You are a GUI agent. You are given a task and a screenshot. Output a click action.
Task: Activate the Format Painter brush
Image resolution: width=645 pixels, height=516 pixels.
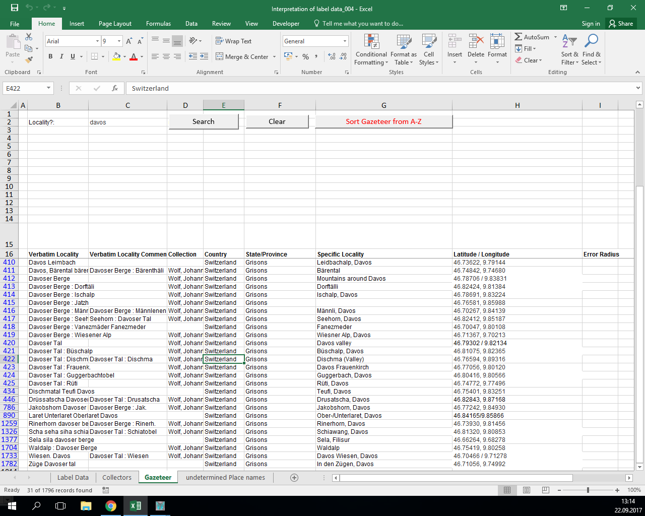[x=29, y=59]
